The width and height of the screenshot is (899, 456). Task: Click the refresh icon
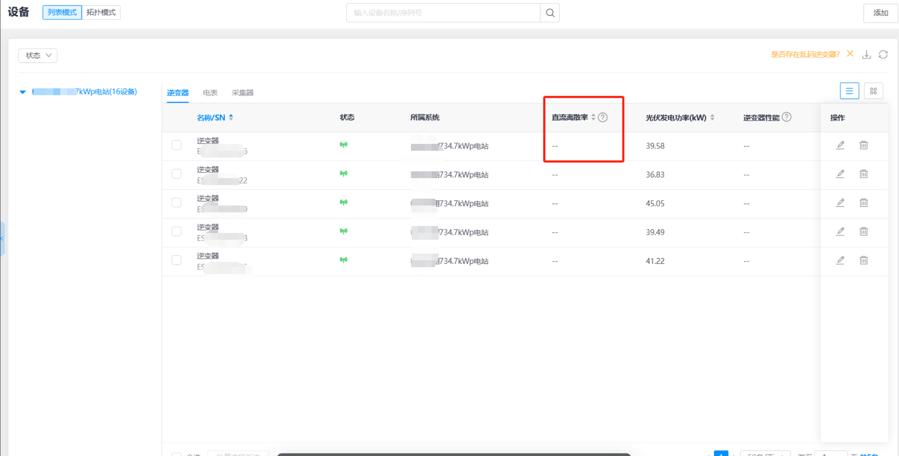pyautogui.click(x=883, y=55)
